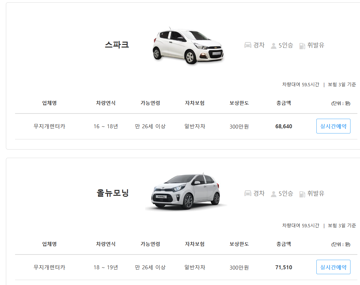This screenshot has height=285, width=360.
Task: Click 보상한도 header in 올뉴모닝 table
Action: coord(239,244)
